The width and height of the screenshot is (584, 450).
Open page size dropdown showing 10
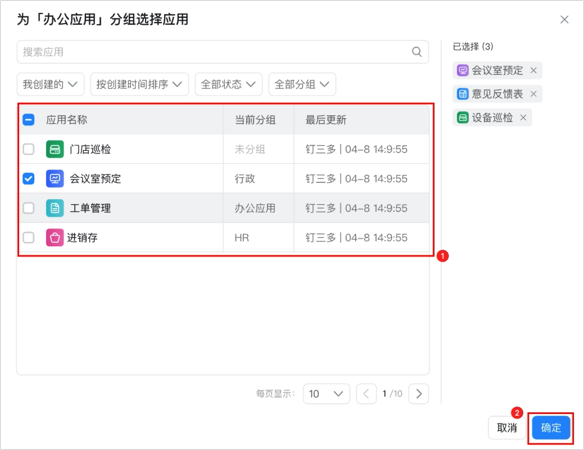326,394
